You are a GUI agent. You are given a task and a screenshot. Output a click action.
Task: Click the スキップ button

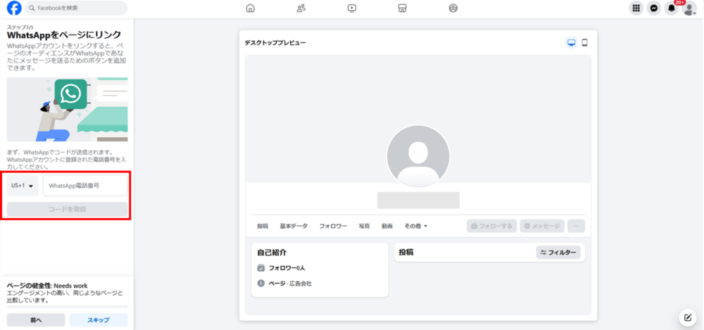click(99, 320)
